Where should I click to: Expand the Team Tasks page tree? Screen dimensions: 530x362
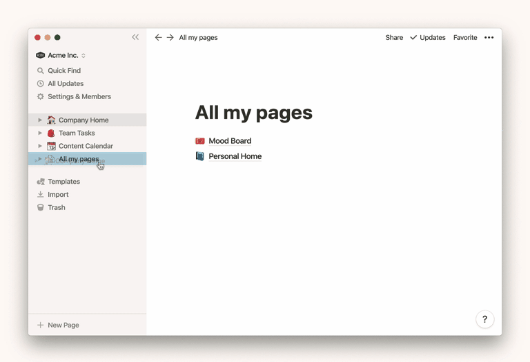40,134
